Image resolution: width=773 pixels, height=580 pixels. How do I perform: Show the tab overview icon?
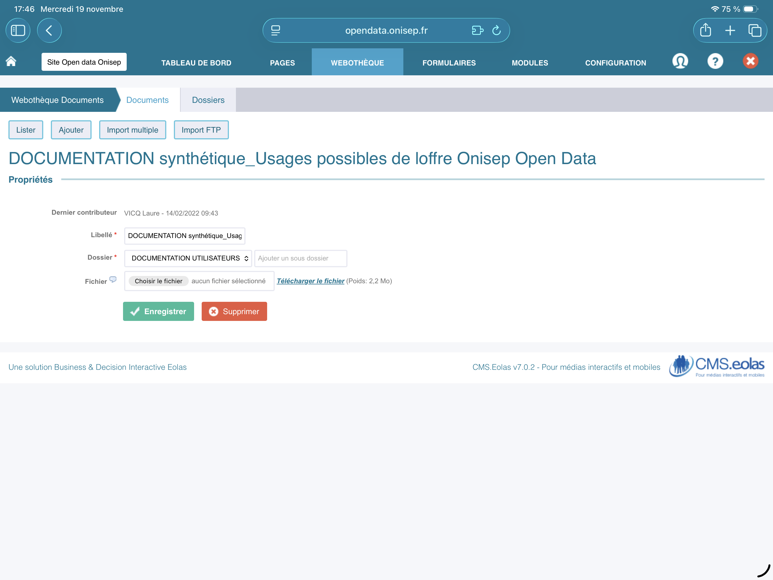754,31
